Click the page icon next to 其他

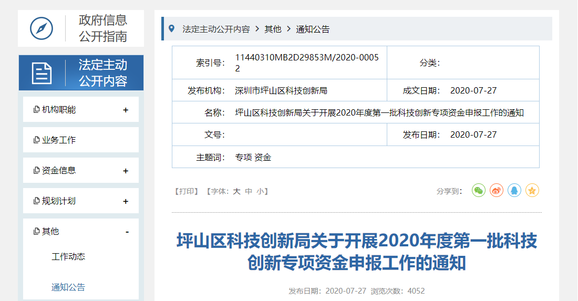pyautogui.click(x=36, y=231)
